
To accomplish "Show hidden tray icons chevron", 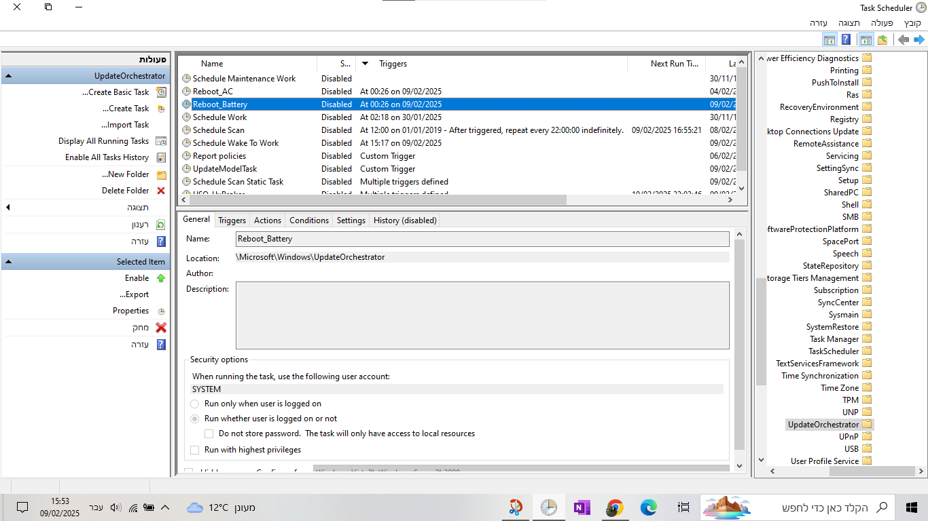I will pyautogui.click(x=165, y=507).
